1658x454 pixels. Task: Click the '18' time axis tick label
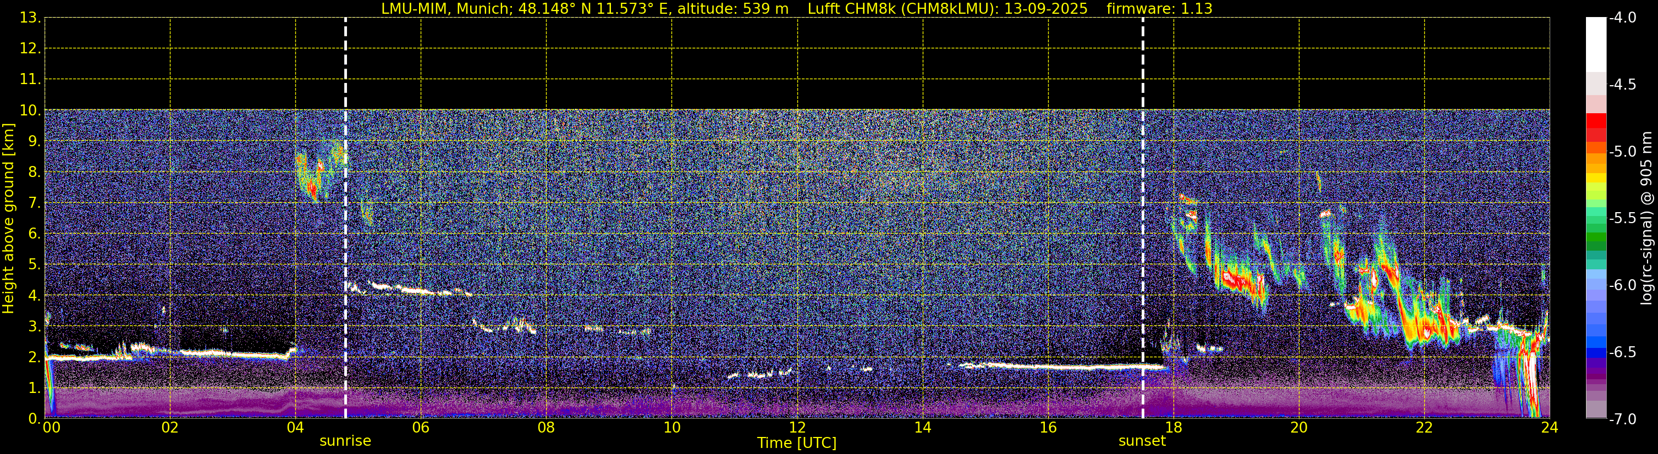click(1174, 428)
